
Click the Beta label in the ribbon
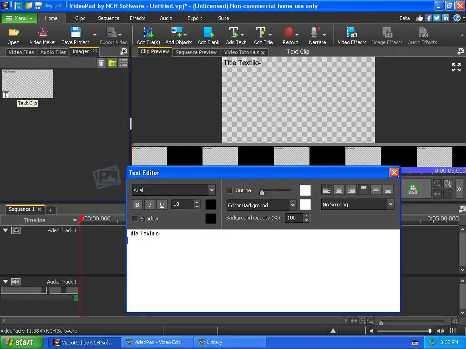[x=405, y=18]
